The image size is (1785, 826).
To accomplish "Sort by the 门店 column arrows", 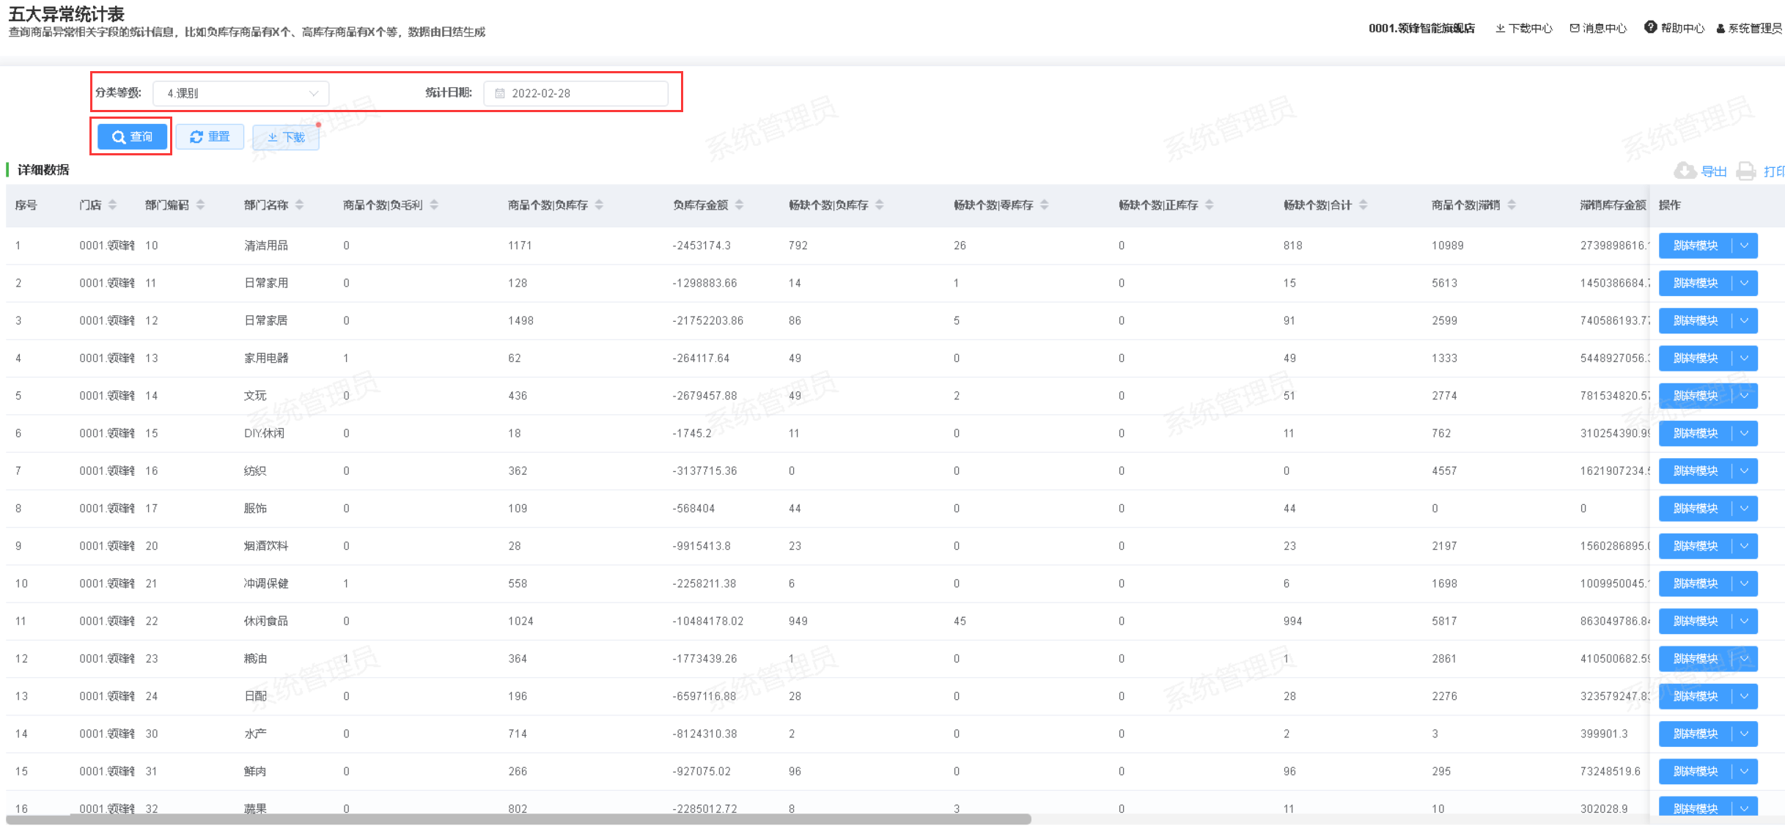I will tap(112, 205).
